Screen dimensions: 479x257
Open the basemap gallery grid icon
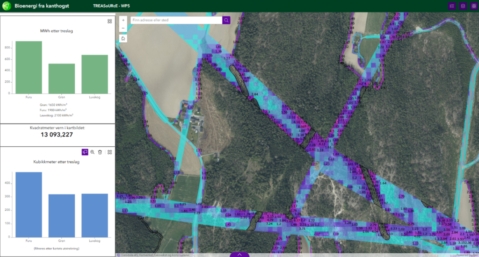(474, 6)
